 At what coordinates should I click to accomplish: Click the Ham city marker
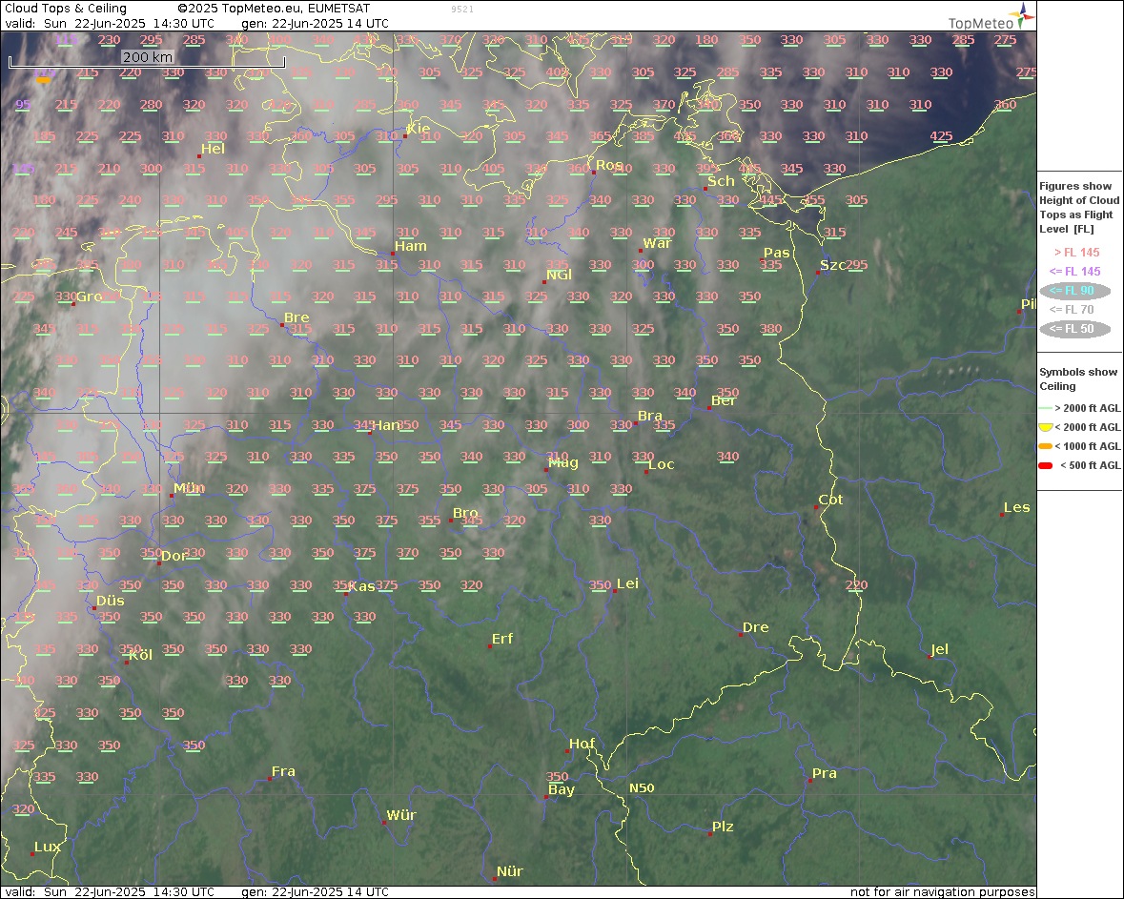pos(393,254)
